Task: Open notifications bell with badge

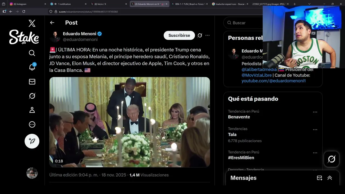Action: pos(32,67)
